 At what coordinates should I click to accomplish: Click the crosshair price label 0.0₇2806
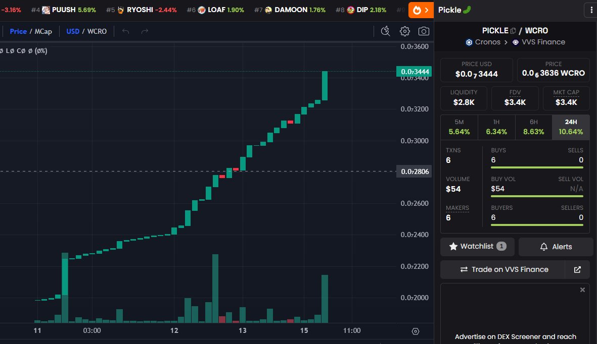click(x=414, y=171)
